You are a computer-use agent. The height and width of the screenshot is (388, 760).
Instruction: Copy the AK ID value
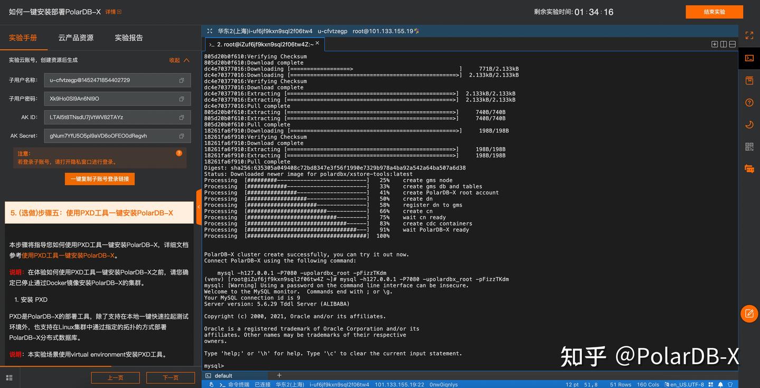[x=182, y=117]
